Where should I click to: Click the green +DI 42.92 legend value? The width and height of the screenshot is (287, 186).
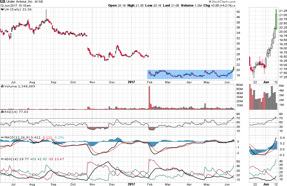coord(39,159)
